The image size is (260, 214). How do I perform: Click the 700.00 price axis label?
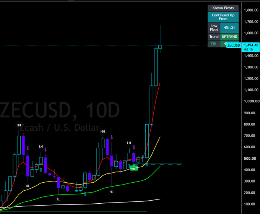[249, 136]
